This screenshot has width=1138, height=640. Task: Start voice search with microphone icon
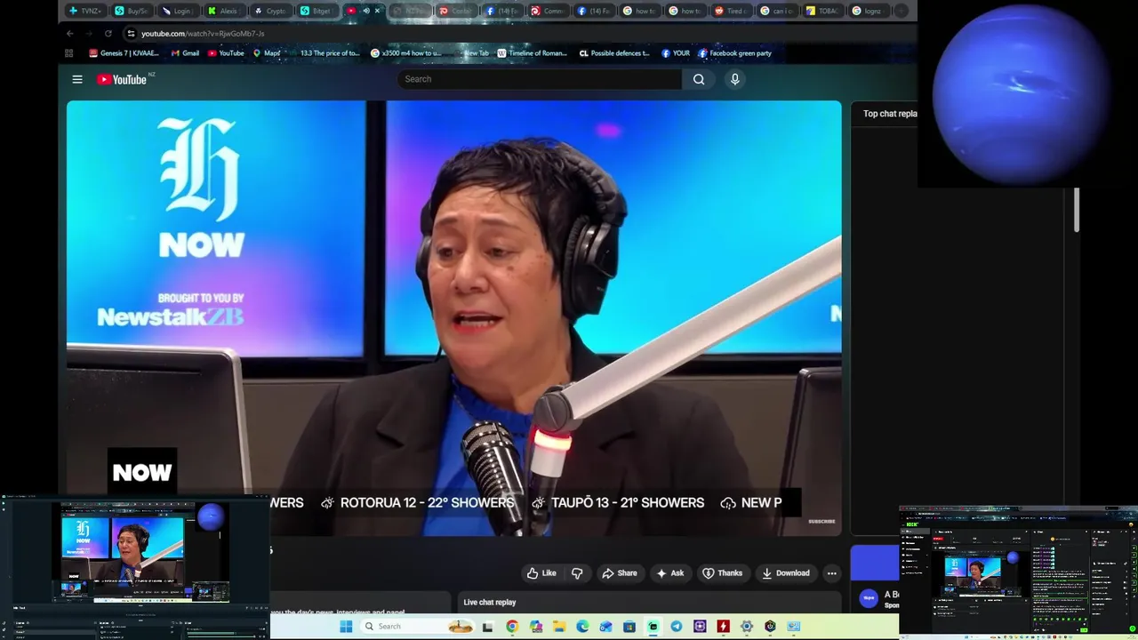tap(734, 79)
